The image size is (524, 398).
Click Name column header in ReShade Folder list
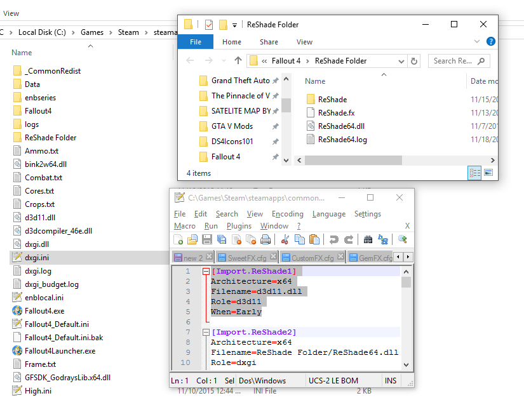pos(315,81)
